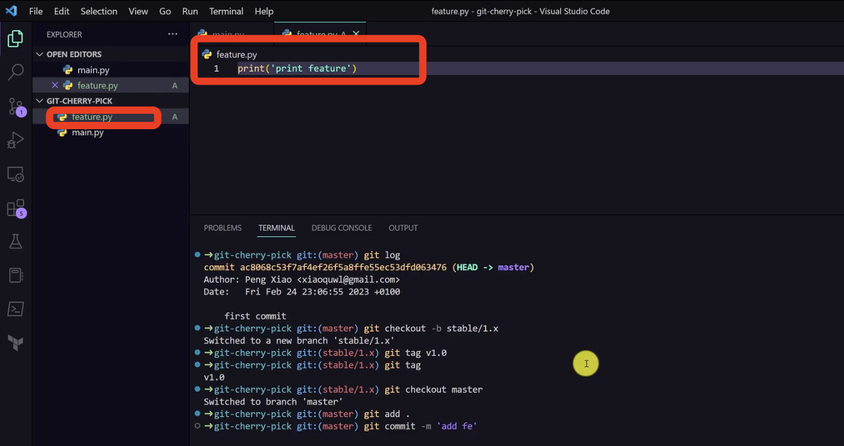Open the Selection menu
Image resolution: width=844 pixels, height=446 pixels.
(99, 11)
